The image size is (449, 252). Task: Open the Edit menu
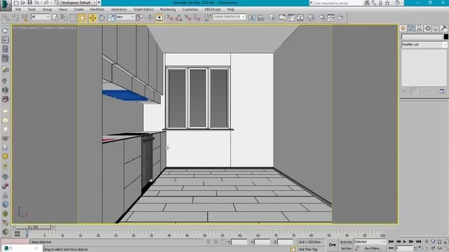point(18,9)
